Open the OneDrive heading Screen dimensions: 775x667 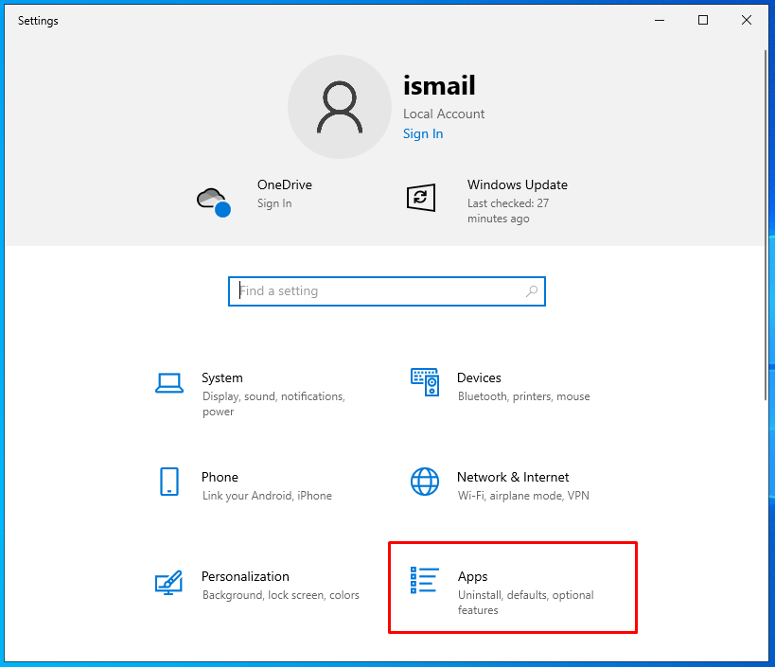point(285,184)
